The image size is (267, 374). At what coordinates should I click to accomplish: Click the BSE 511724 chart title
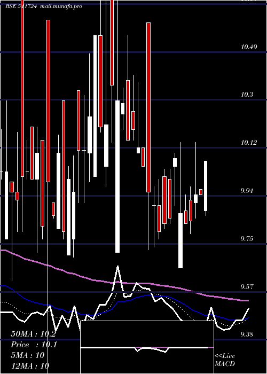[x=21, y=6]
